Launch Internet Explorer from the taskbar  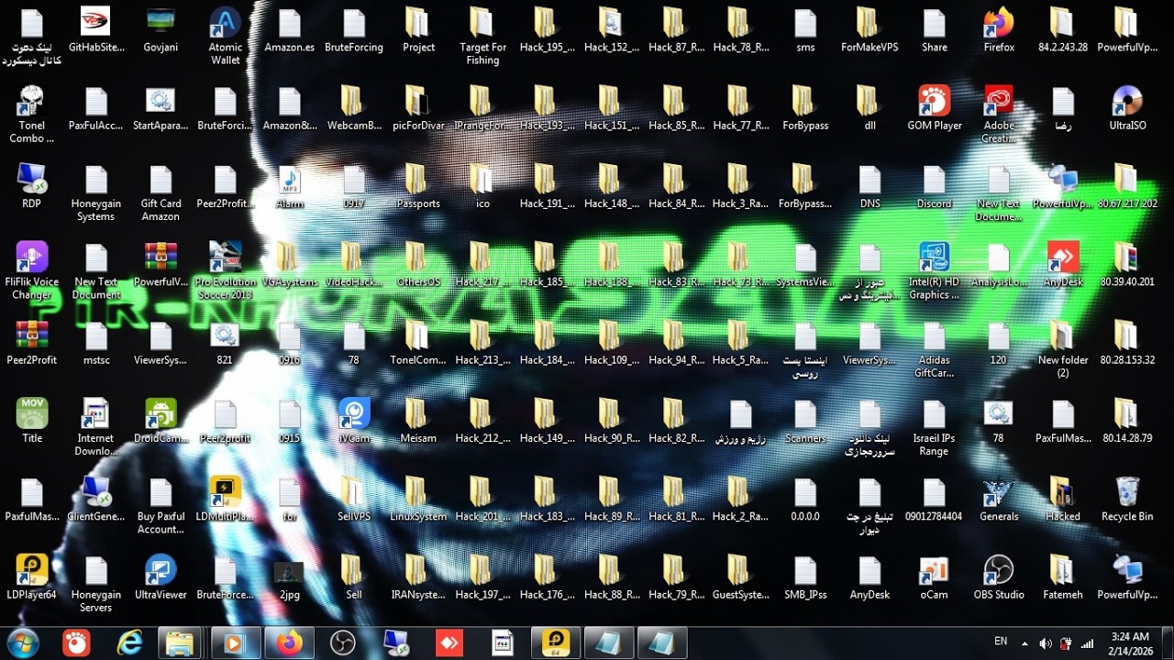[x=130, y=643]
